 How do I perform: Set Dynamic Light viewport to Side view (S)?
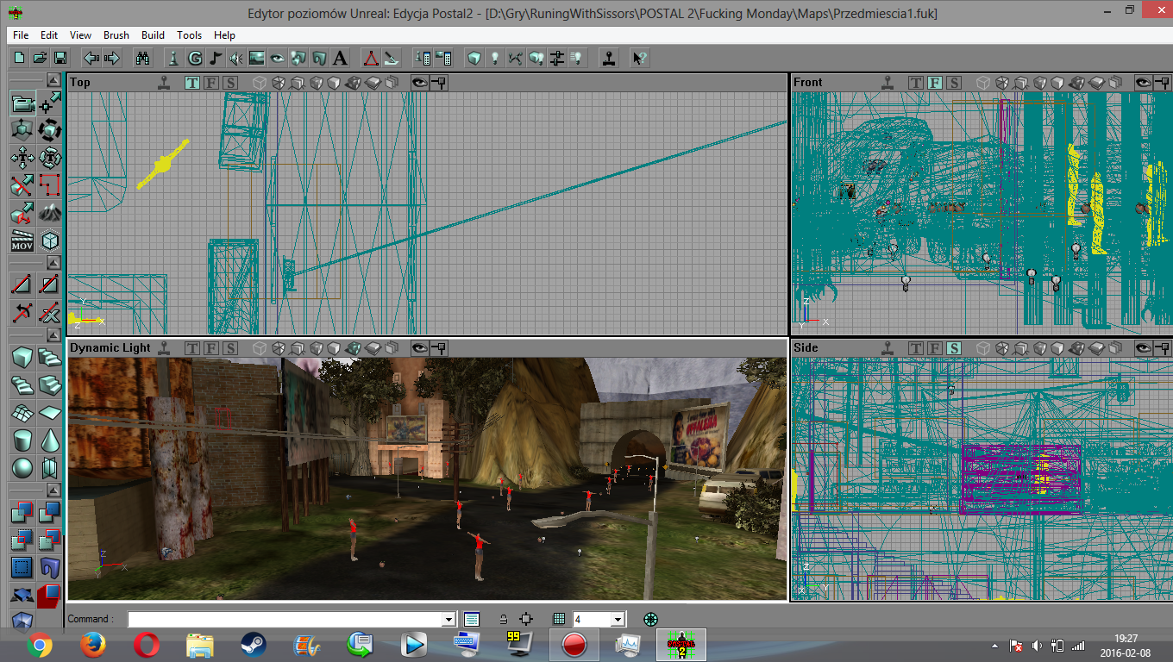point(229,348)
